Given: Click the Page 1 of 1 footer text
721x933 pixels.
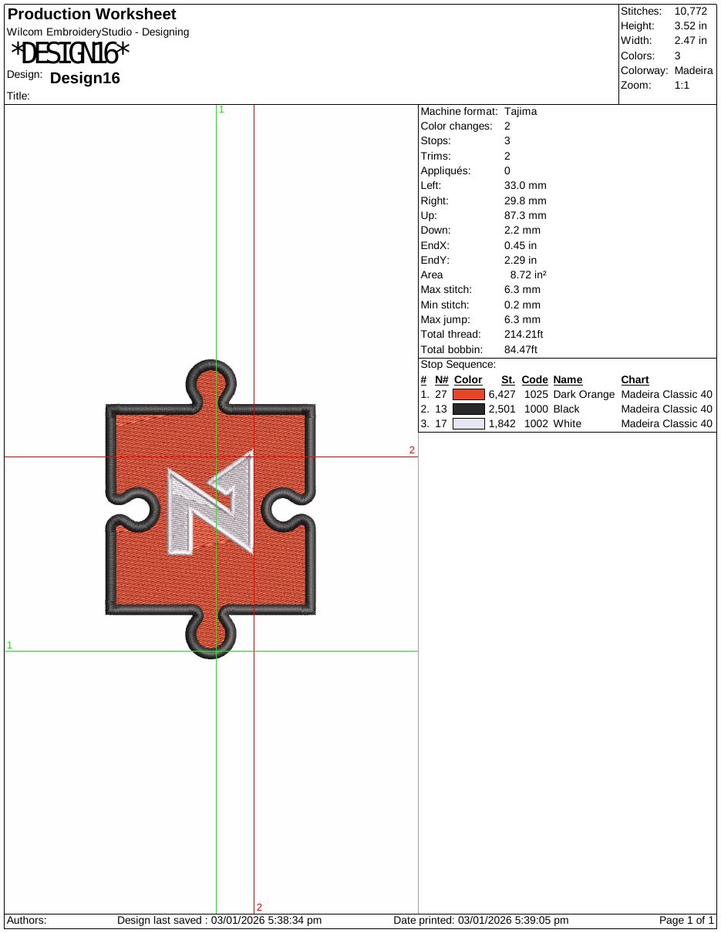Looking at the screenshot, I should (x=687, y=920).
